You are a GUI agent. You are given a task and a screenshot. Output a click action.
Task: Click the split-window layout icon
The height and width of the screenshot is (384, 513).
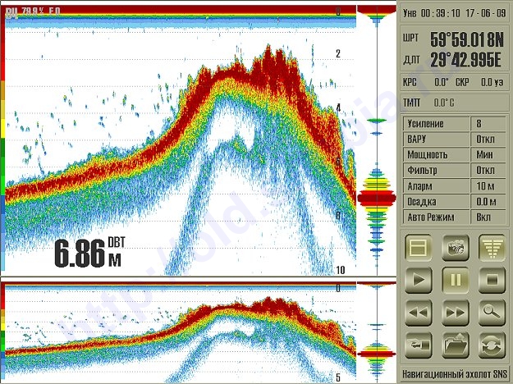(x=420, y=246)
